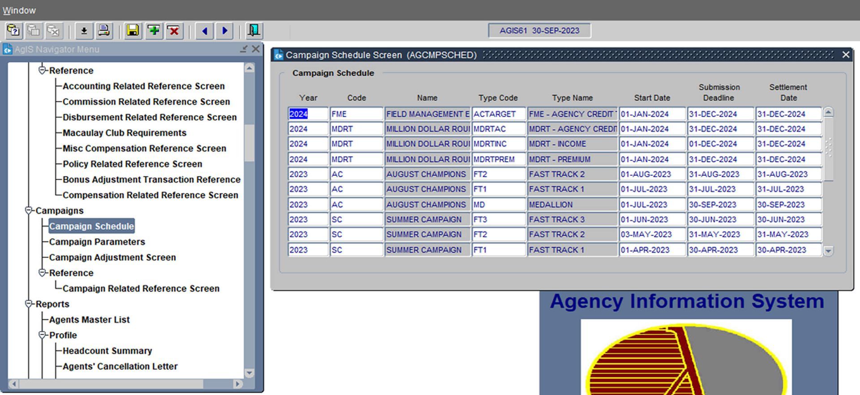Open Policy Related Reference Screen
Screen dimensions: 860x395
click(133, 164)
